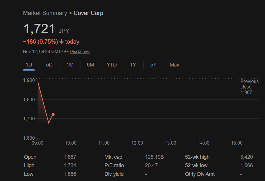The width and height of the screenshot is (265, 181).
Task: Click the Mkt cap label
Action: coord(113,157)
